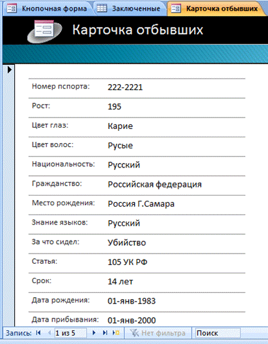Click the Статья label
The height and width of the screenshot is (344, 268).
(44, 261)
